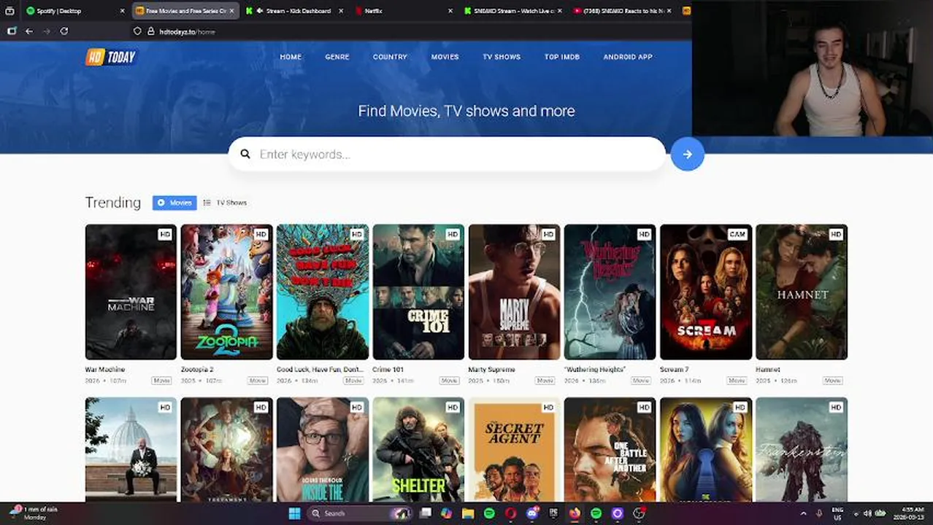Open Android App nav link

(628, 57)
